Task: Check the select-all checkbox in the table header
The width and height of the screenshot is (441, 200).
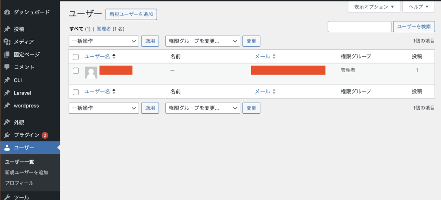Action: coord(76,57)
